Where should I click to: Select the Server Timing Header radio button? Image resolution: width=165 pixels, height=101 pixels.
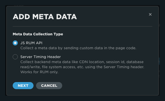click(x=15, y=57)
